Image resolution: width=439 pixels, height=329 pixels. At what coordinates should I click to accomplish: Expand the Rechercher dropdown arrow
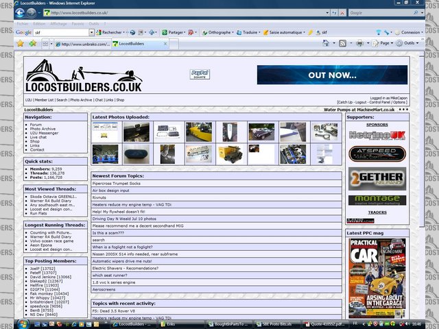[x=123, y=32]
